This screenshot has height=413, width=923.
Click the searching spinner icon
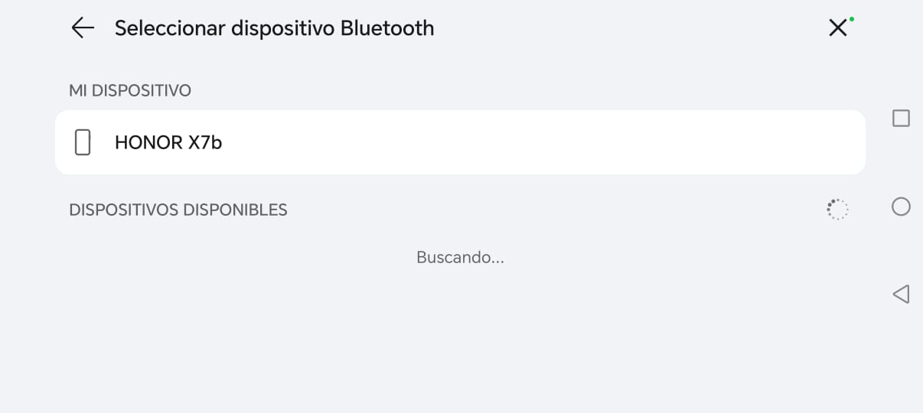[x=837, y=210]
